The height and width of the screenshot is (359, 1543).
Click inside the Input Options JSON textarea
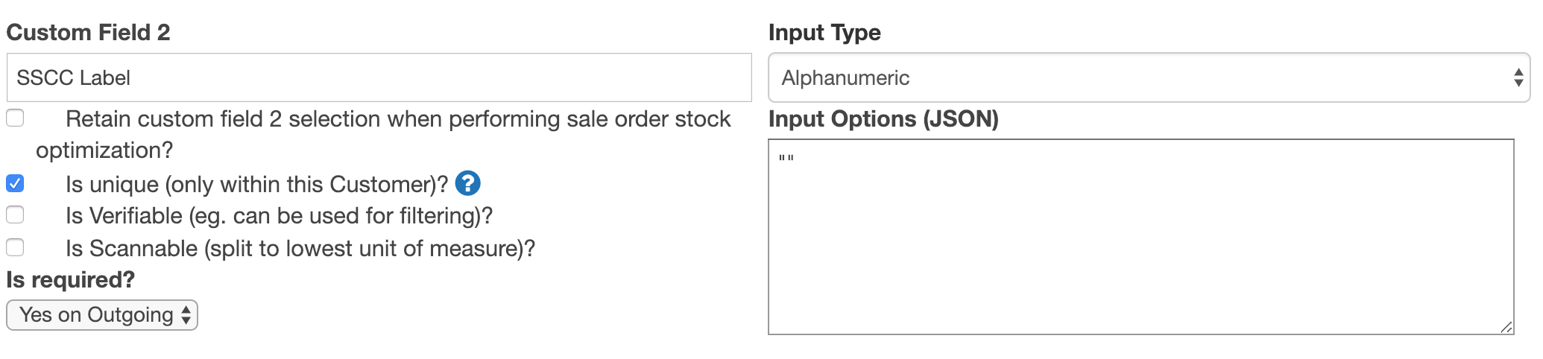[1140, 237]
